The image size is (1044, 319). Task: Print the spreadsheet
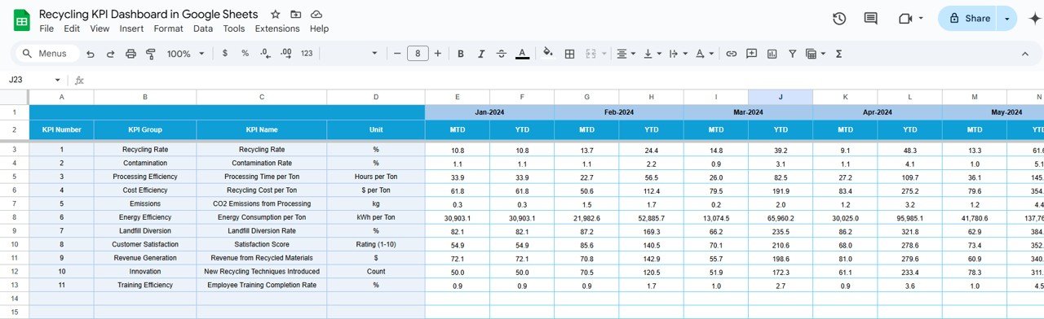tap(130, 54)
